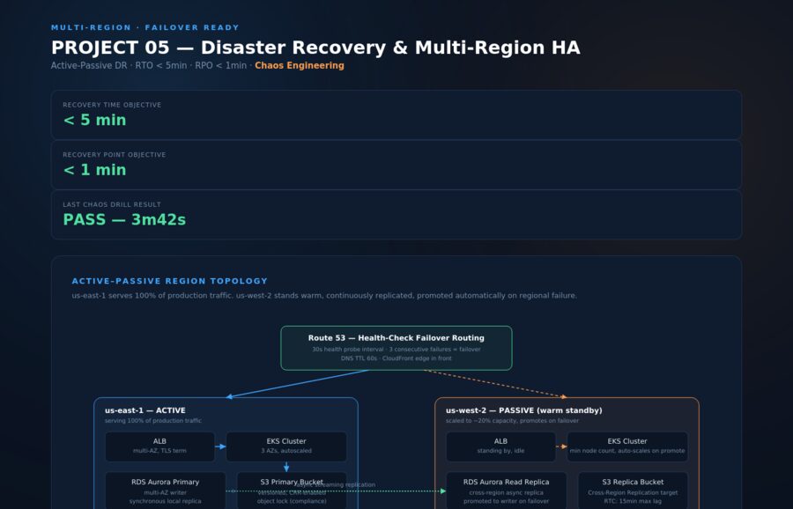Click the Recovery Time Objective card
Screen dimensions: 793x509
(396, 114)
